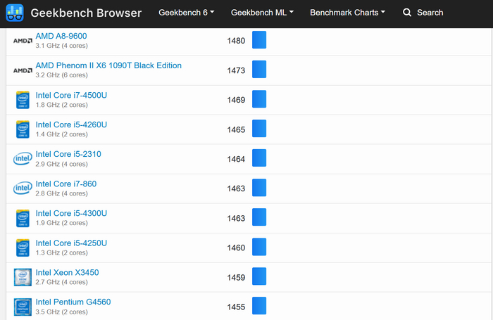Screen dimensions: 493x320
Task: Open the Intel Core i7-4500U link
Action: pos(71,95)
